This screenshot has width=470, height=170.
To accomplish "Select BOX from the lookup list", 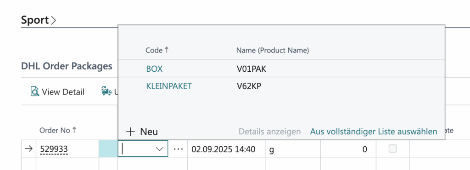I will (154, 69).
